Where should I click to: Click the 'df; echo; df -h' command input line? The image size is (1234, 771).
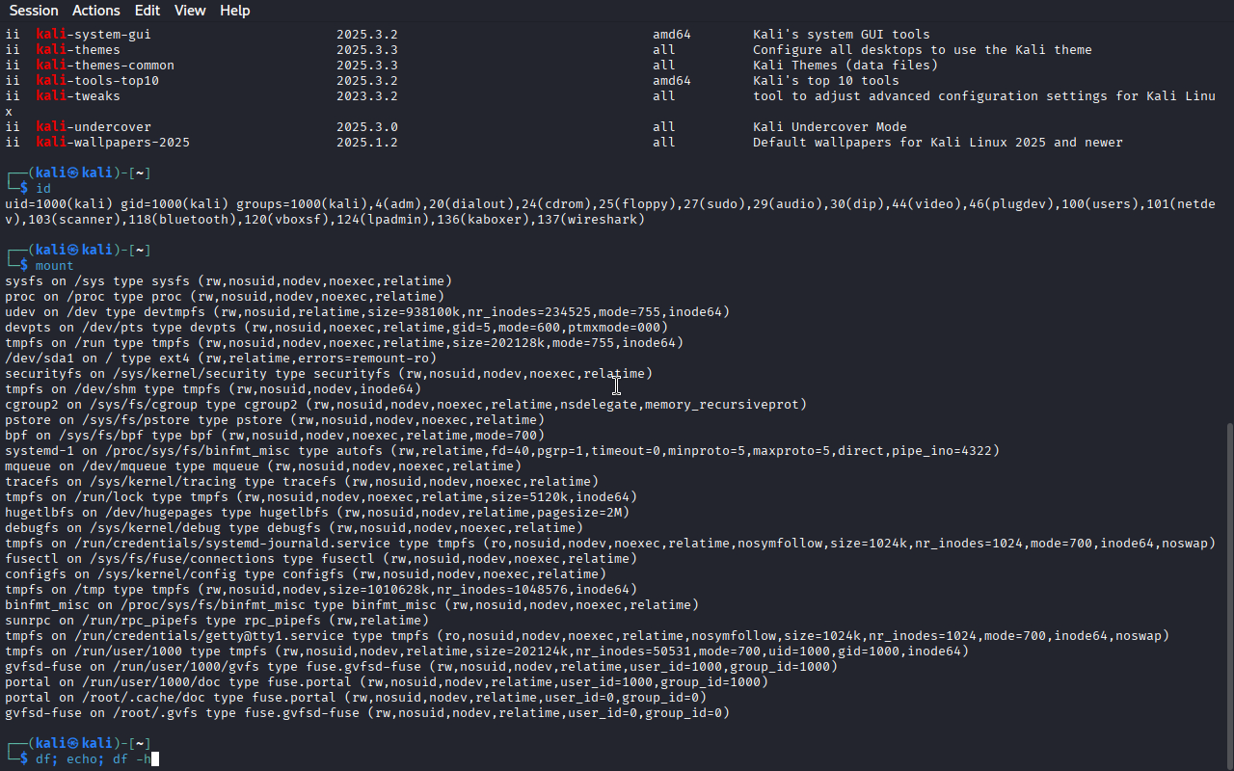pyautogui.click(x=94, y=759)
